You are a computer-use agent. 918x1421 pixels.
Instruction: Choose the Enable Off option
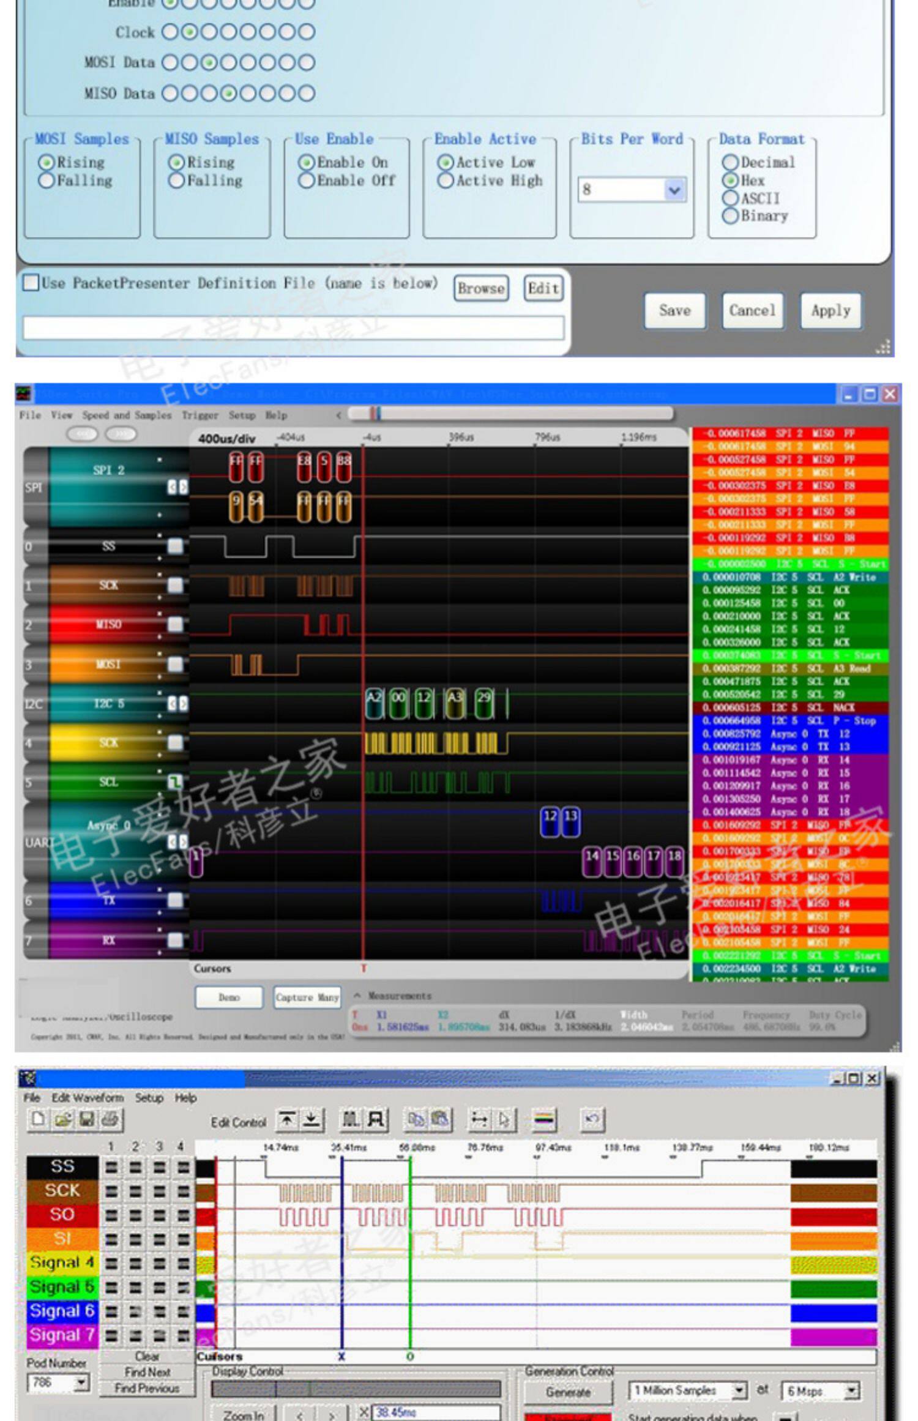pyautogui.click(x=347, y=181)
